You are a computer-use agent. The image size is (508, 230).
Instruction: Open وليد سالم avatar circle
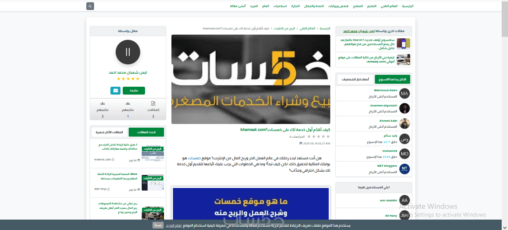[405, 139]
